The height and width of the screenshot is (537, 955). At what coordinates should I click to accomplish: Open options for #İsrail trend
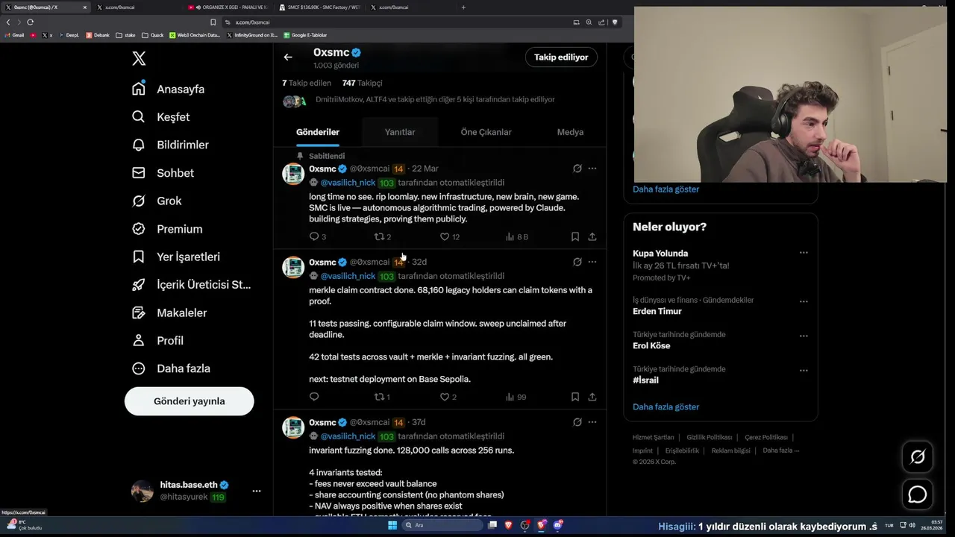[804, 370]
